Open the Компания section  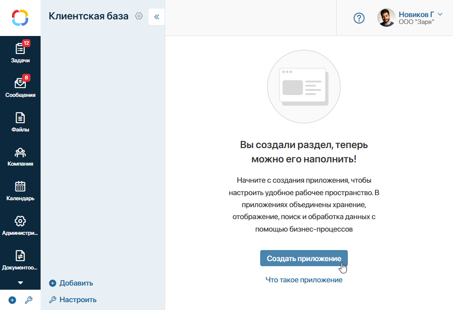point(20,157)
